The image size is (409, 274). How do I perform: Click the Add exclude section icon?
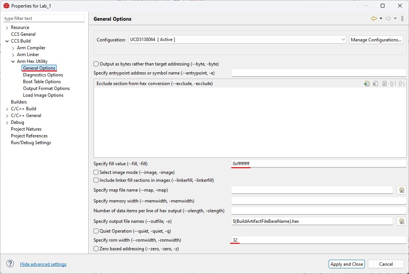pyautogui.click(x=366, y=84)
